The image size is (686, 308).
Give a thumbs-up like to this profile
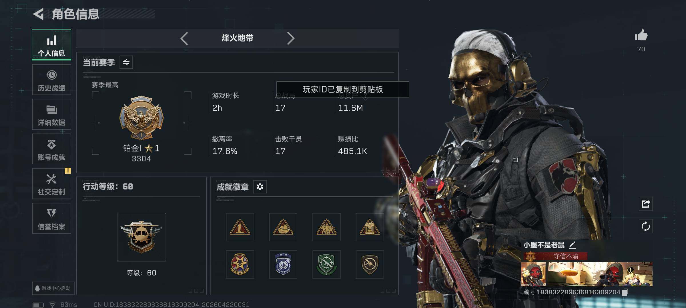click(641, 35)
